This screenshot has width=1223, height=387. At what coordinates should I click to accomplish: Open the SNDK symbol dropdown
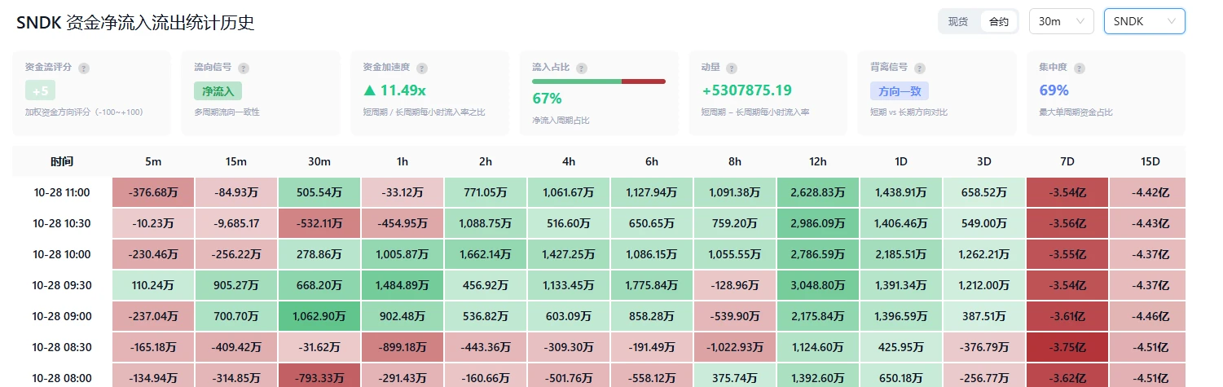pos(1144,22)
